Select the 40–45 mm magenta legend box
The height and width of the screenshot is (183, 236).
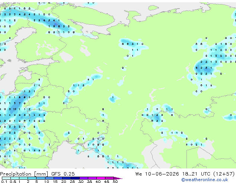click(x=101, y=178)
